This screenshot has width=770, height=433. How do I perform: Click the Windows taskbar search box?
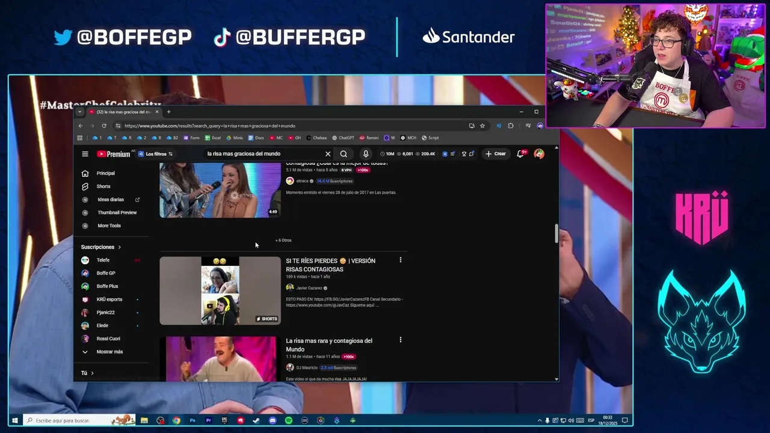tap(79, 420)
